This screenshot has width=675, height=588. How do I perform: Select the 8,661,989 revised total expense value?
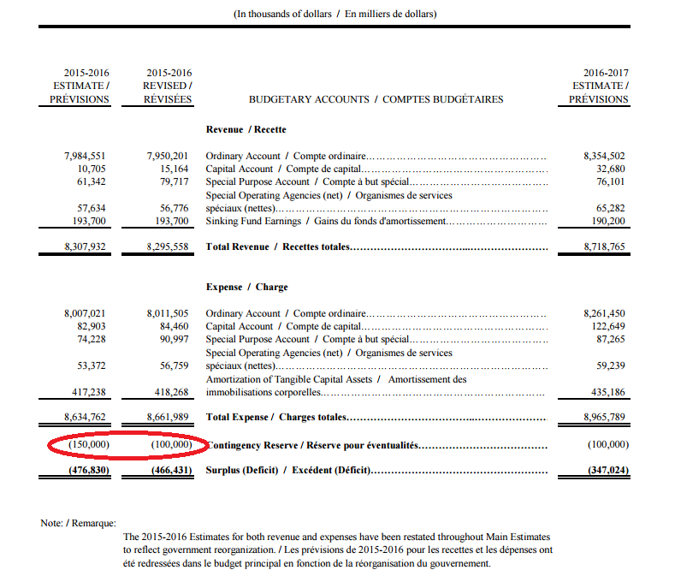pos(168,417)
